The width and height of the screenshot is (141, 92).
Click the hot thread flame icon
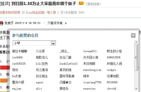[81, 3]
